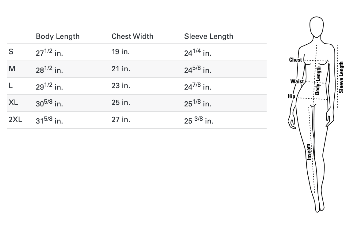Click the 24 1/4 in. sleeve length cell

click(198, 53)
